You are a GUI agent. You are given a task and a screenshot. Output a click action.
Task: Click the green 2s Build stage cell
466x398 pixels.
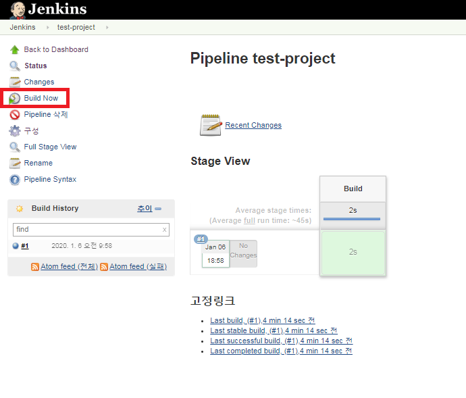pos(353,253)
